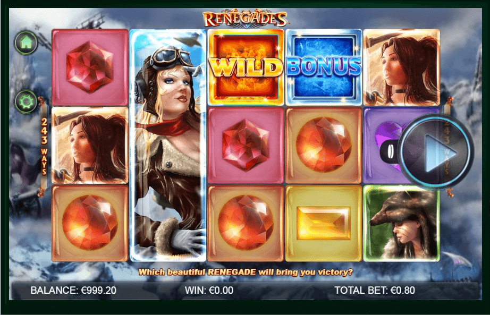Screen dimensions: 490x315
Task: Click the wolf-hood woman symbol
Action: coord(402,223)
